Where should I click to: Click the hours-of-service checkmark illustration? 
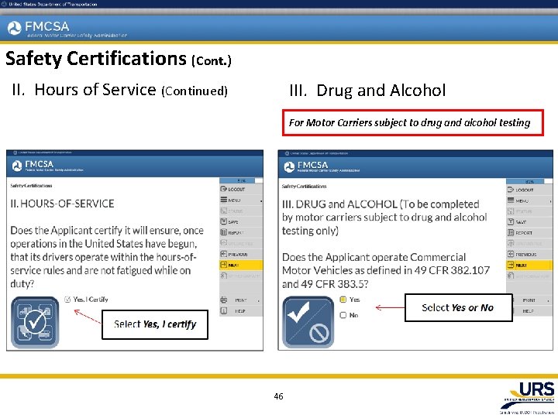(35, 322)
